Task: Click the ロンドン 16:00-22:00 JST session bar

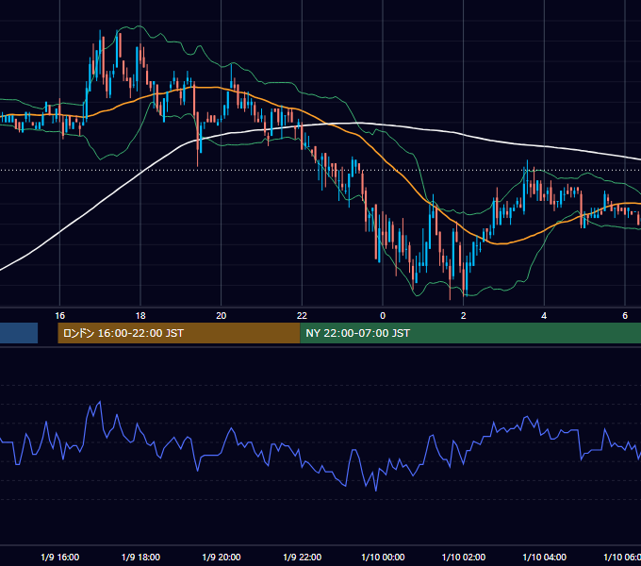Action: [x=179, y=333]
